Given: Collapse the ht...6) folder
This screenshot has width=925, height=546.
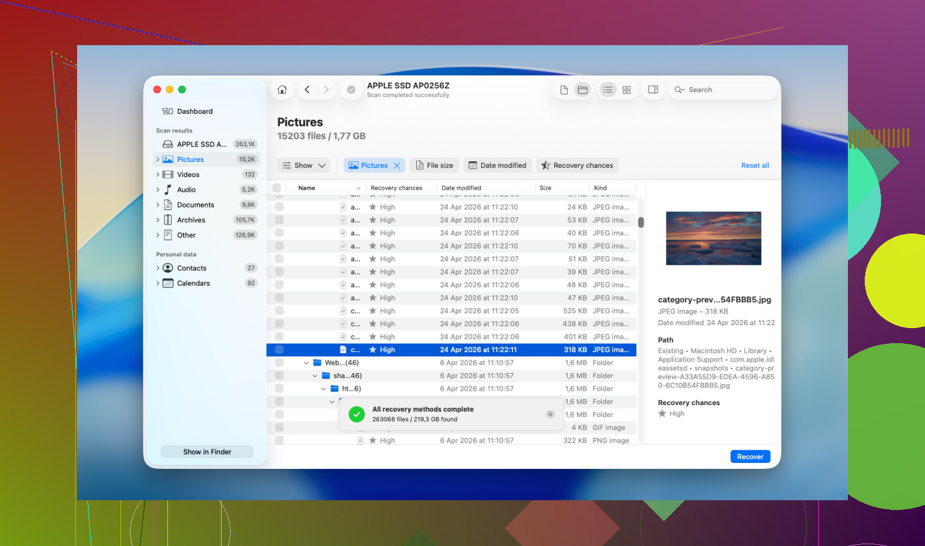Looking at the screenshot, I should tap(323, 389).
